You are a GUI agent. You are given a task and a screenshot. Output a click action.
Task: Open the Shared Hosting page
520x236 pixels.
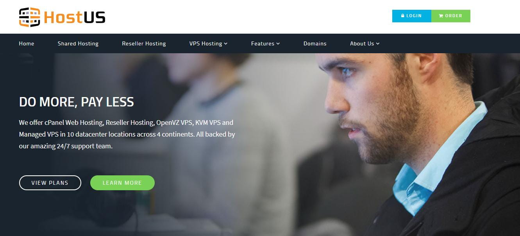78,43
